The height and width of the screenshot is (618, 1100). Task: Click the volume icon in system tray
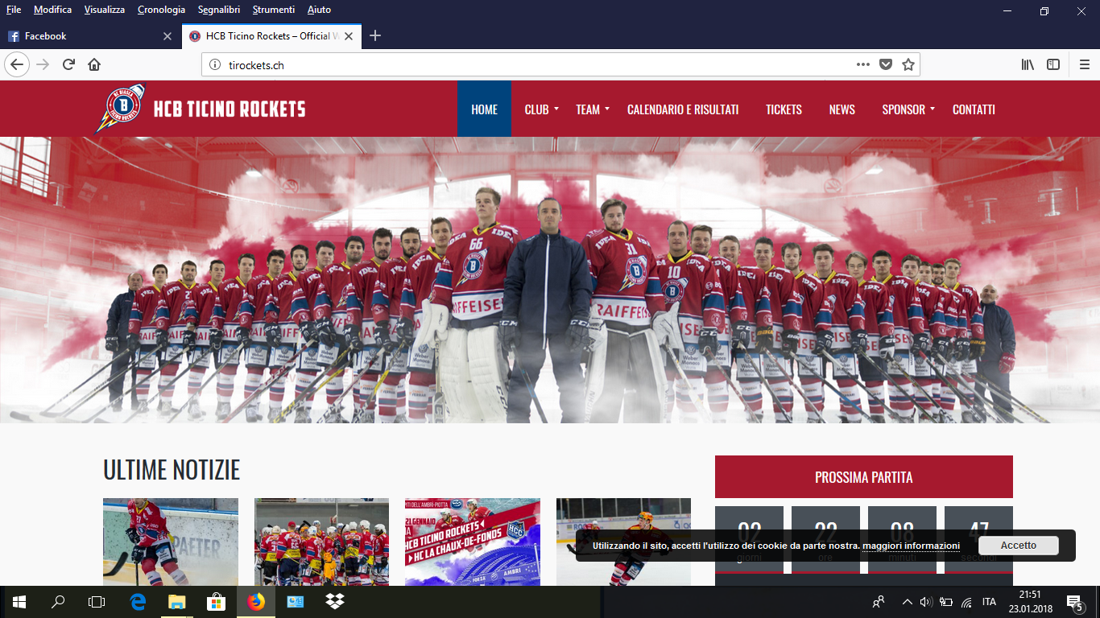[x=926, y=602]
